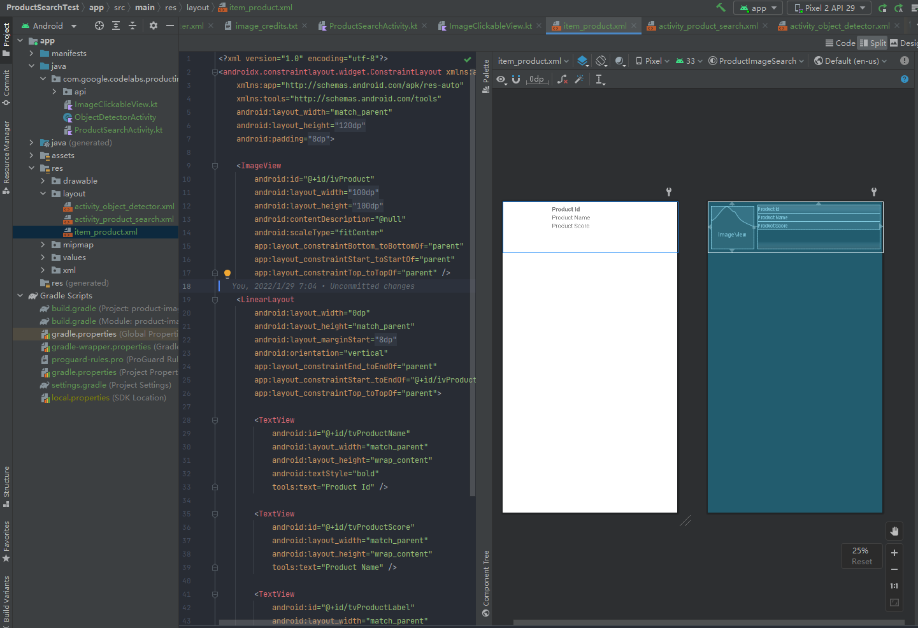Switch editor to Split view mode

point(873,43)
